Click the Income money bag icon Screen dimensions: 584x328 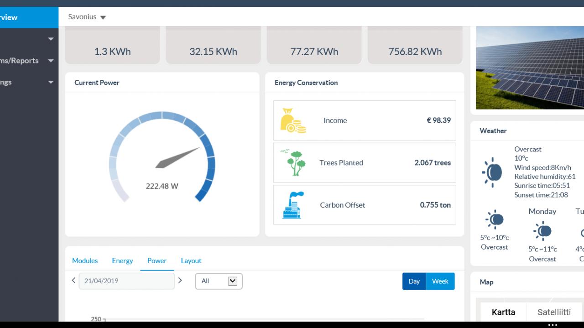(293, 121)
